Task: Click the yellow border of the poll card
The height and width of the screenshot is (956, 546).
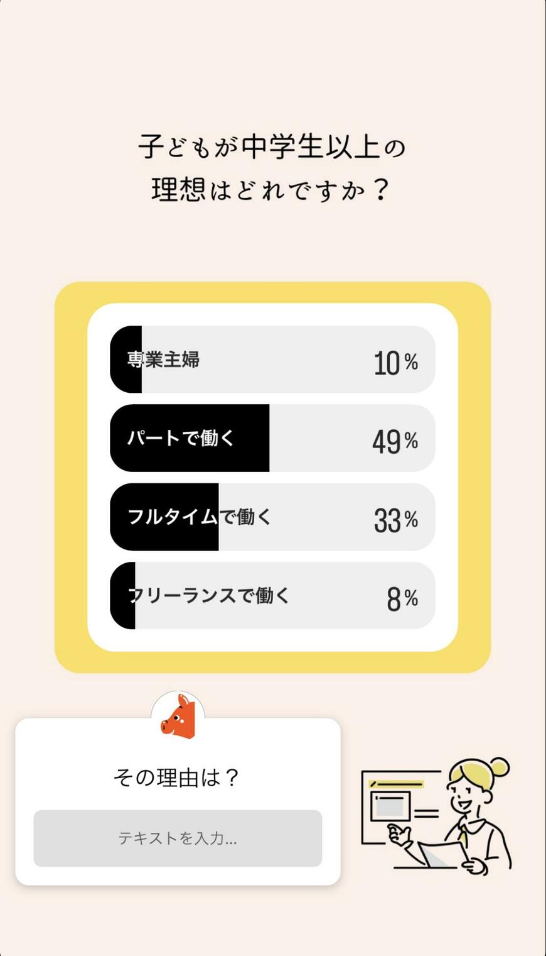Action: 69,478
